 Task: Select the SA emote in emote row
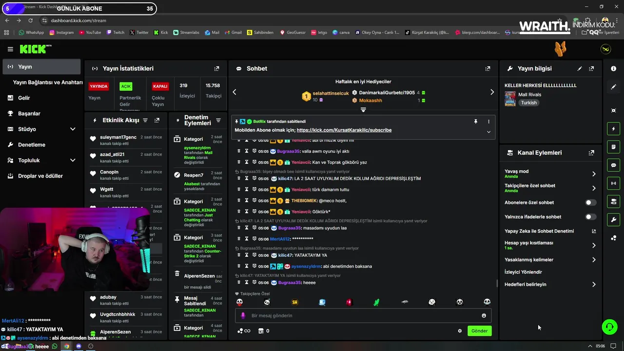[x=294, y=302]
